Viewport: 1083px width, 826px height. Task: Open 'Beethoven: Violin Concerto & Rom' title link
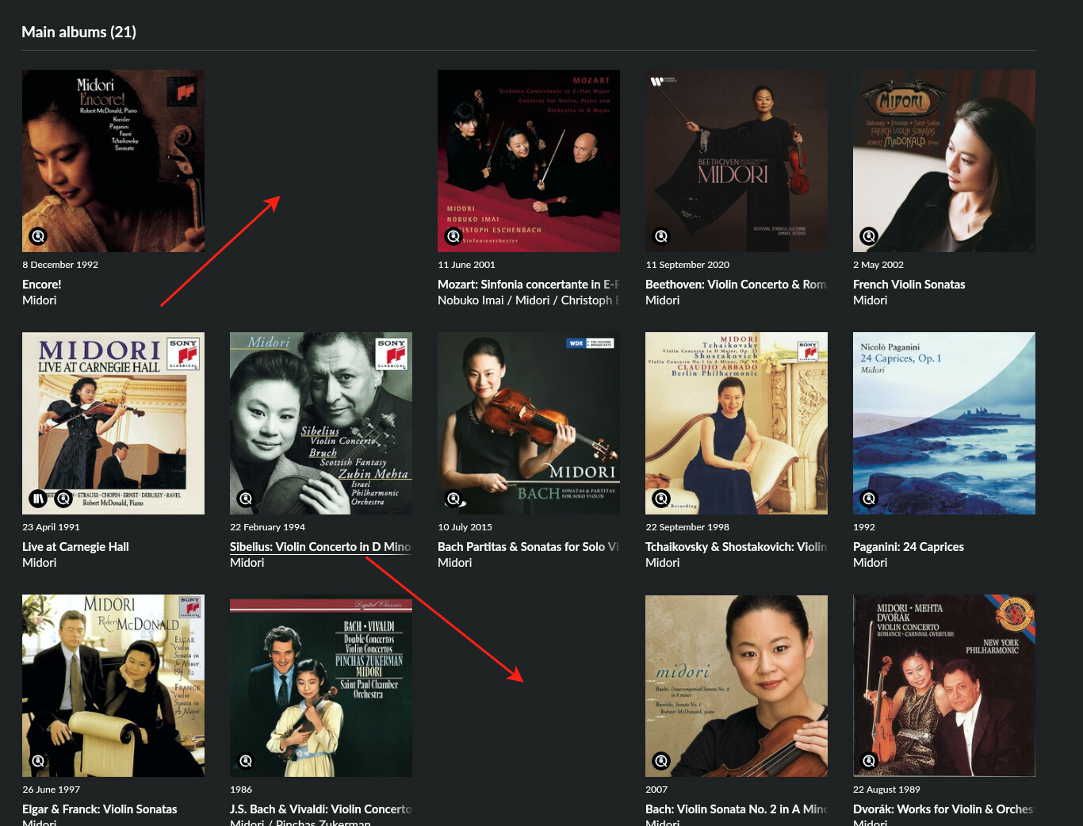click(736, 285)
